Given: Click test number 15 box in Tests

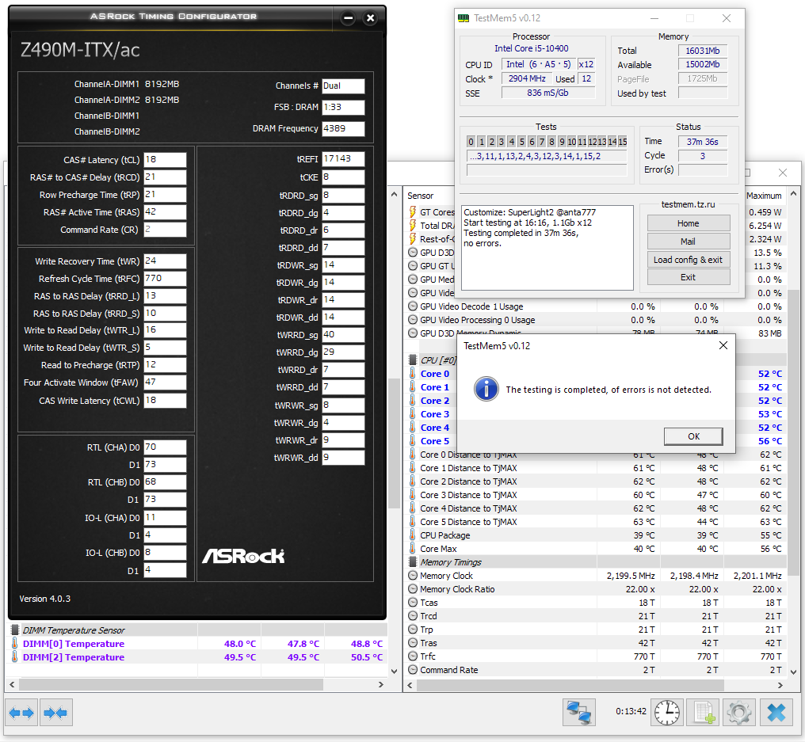Looking at the screenshot, I should tap(622, 142).
